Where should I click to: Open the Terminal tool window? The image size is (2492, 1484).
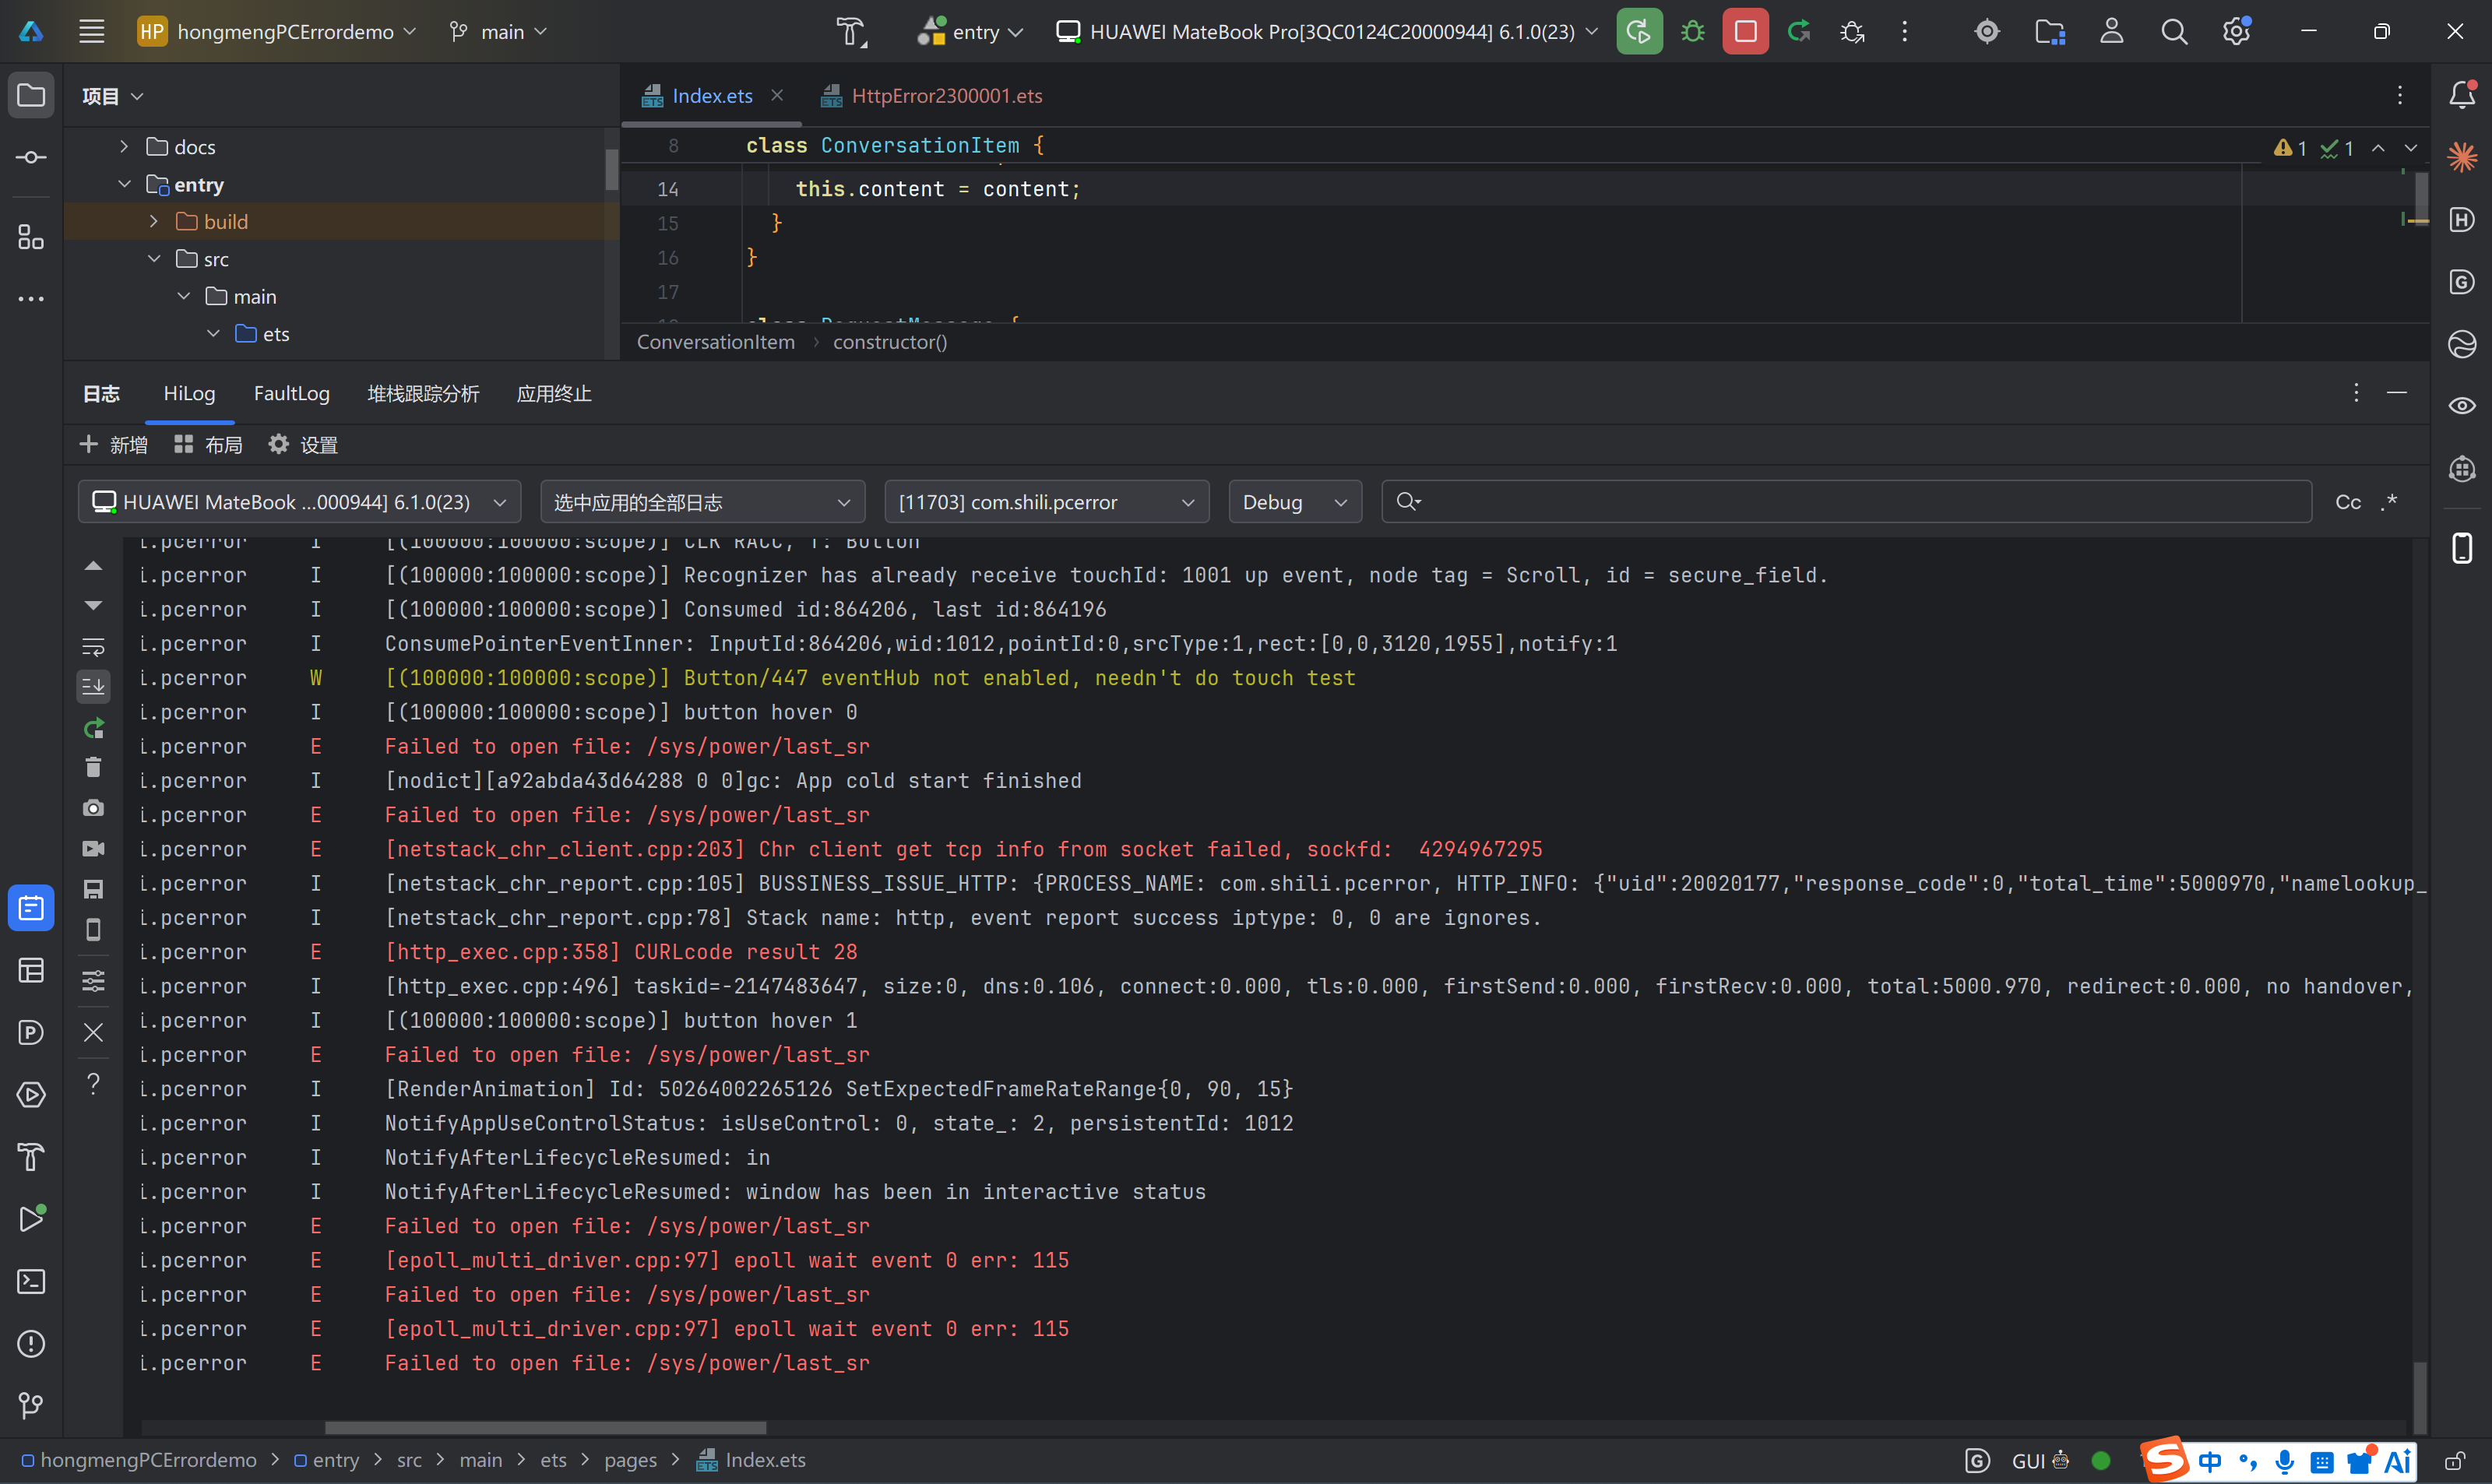pos(31,1281)
